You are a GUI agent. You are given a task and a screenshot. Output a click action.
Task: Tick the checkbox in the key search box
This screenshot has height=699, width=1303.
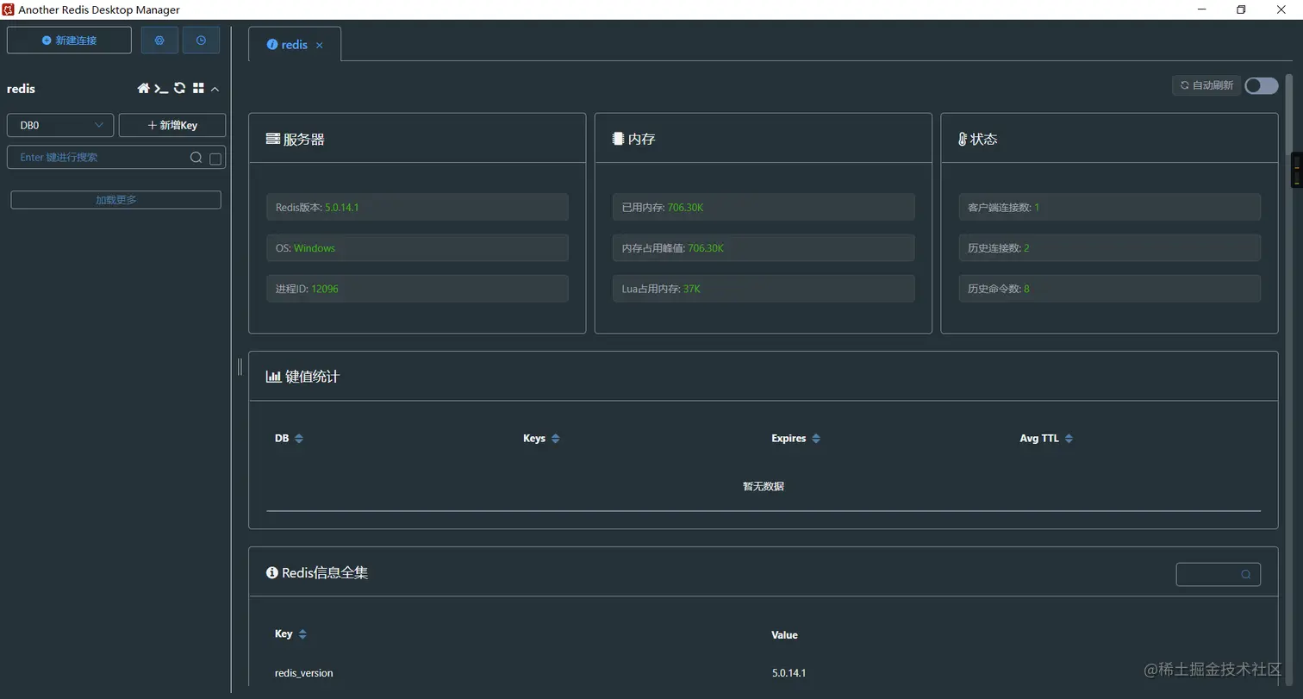click(x=215, y=159)
